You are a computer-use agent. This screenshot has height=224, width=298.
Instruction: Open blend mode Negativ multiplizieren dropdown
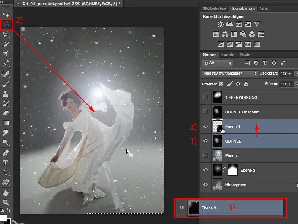coord(229,73)
